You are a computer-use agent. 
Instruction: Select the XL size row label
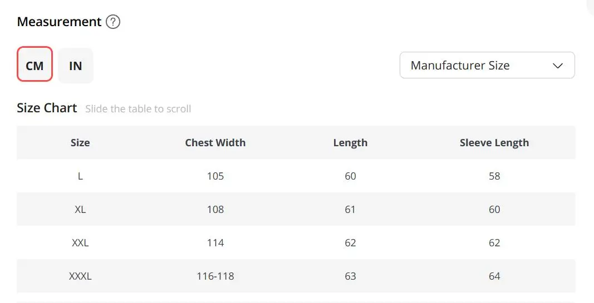coord(80,210)
